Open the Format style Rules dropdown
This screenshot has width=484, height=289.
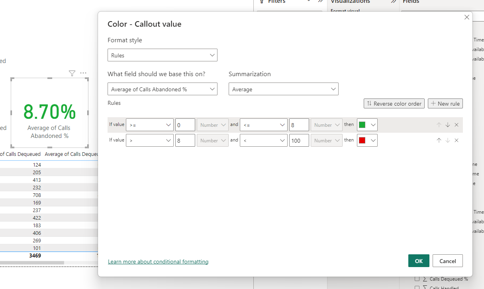point(163,55)
